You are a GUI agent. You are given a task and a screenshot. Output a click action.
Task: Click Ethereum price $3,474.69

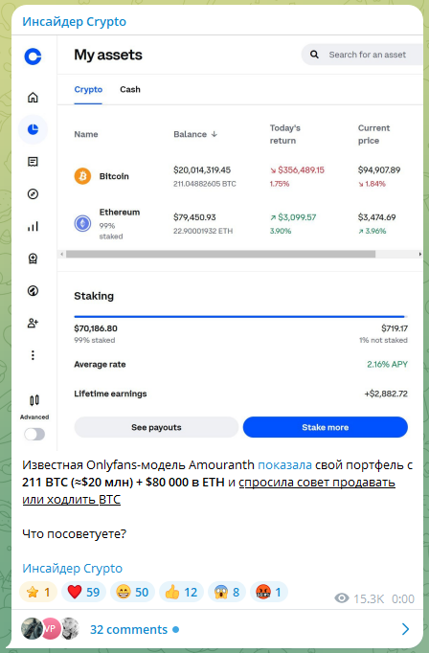376,217
